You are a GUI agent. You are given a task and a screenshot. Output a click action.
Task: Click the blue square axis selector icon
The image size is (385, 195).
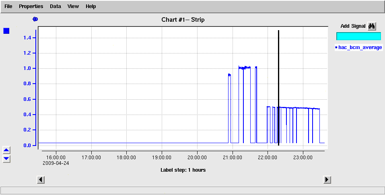click(x=6, y=31)
